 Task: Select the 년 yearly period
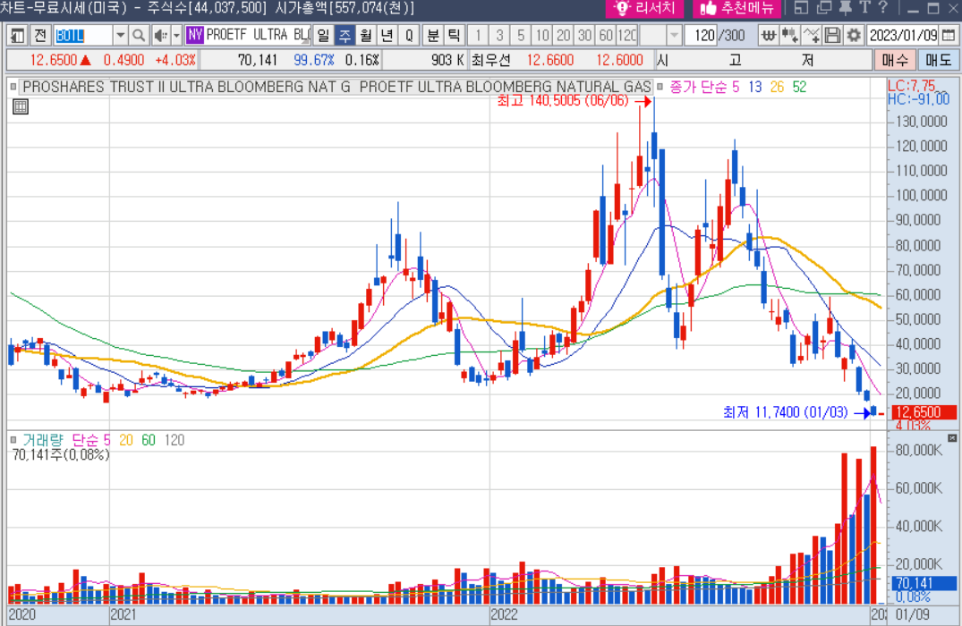click(387, 36)
